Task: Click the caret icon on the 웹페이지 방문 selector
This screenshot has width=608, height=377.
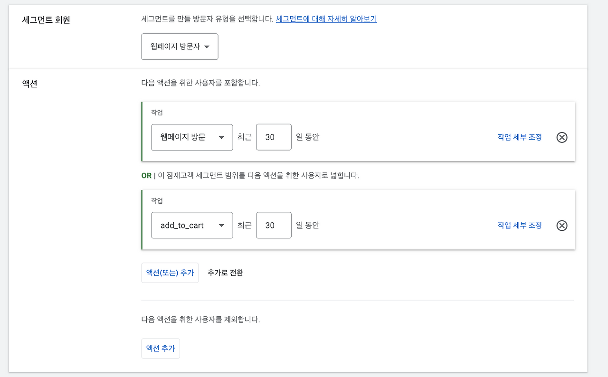Action: 221,137
